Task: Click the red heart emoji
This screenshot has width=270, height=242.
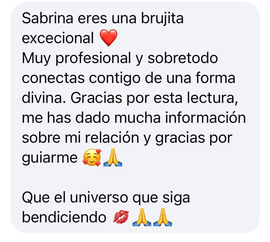Action: [109, 38]
